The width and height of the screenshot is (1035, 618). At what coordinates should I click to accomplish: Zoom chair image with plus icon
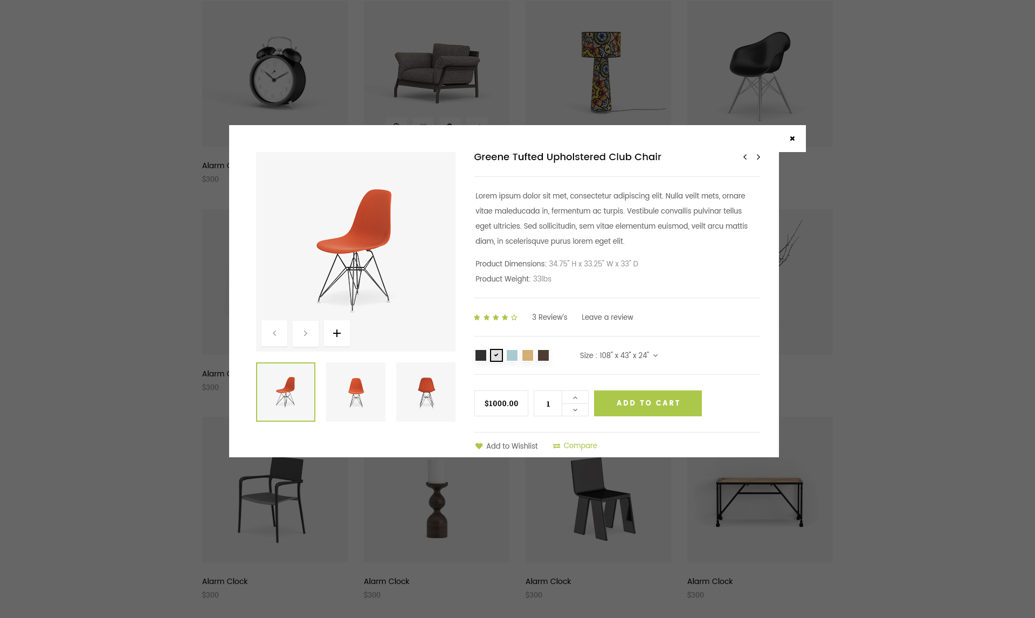coord(337,333)
